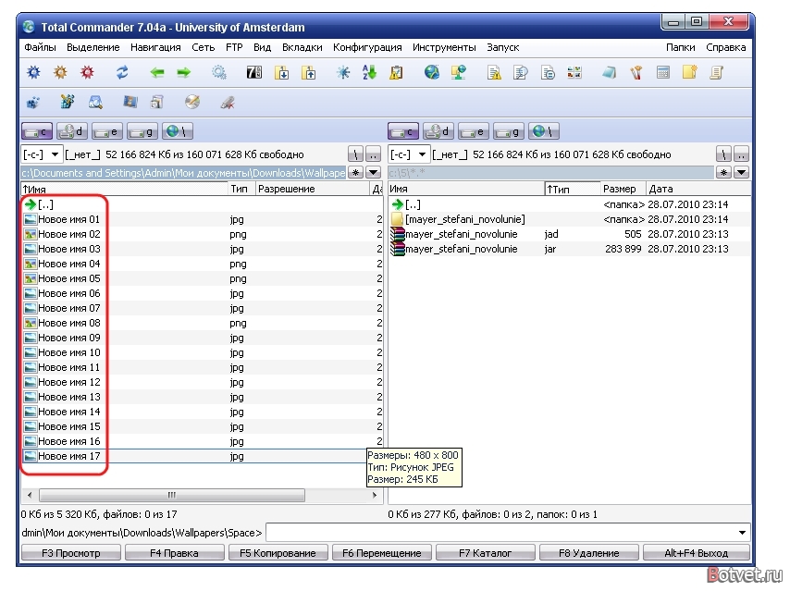Click the orange gear icon in toolbar
The width and height of the screenshot is (790, 591).
60,72
